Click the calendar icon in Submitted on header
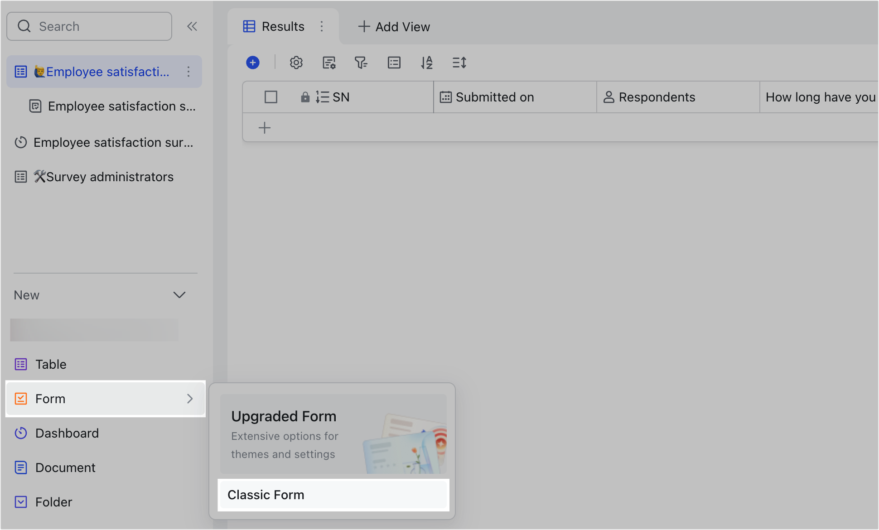 click(x=446, y=97)
